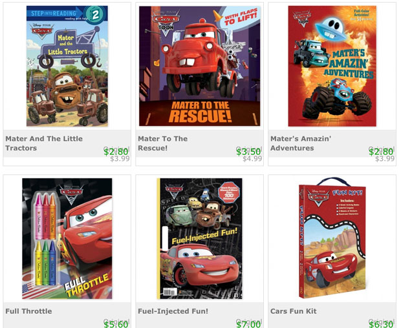Click the $4.99 original price
Viewport: 401px width, 328px height.
coord(252,159)
